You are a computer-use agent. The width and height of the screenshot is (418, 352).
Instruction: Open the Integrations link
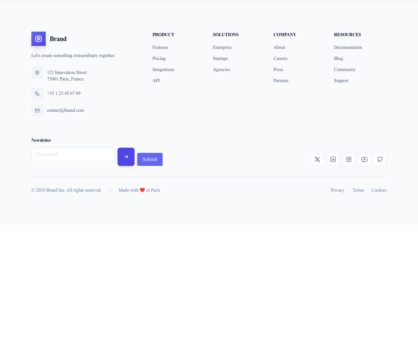click(x=163, y=69)
